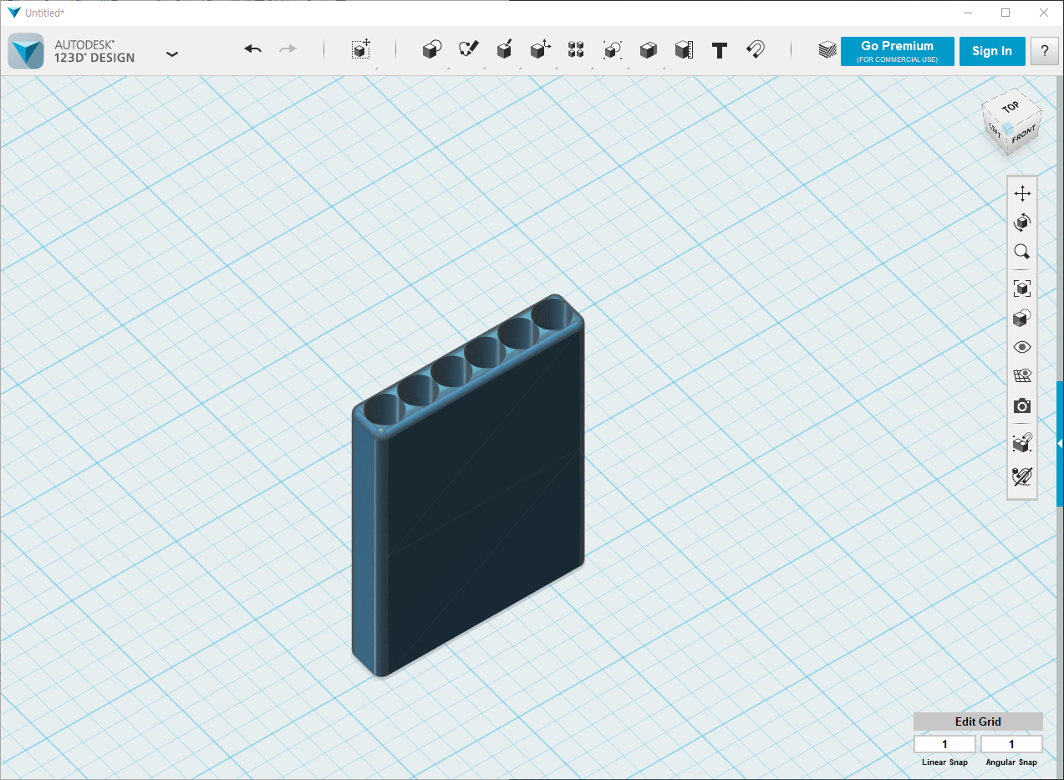Click the Redo arrow
The width and height of the screenshot is (1064, 780).
tap(288, 49)
